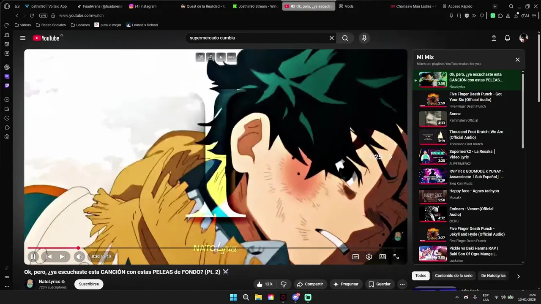Play Thousand Foot Krutch We Are

(x=467, y=138)
